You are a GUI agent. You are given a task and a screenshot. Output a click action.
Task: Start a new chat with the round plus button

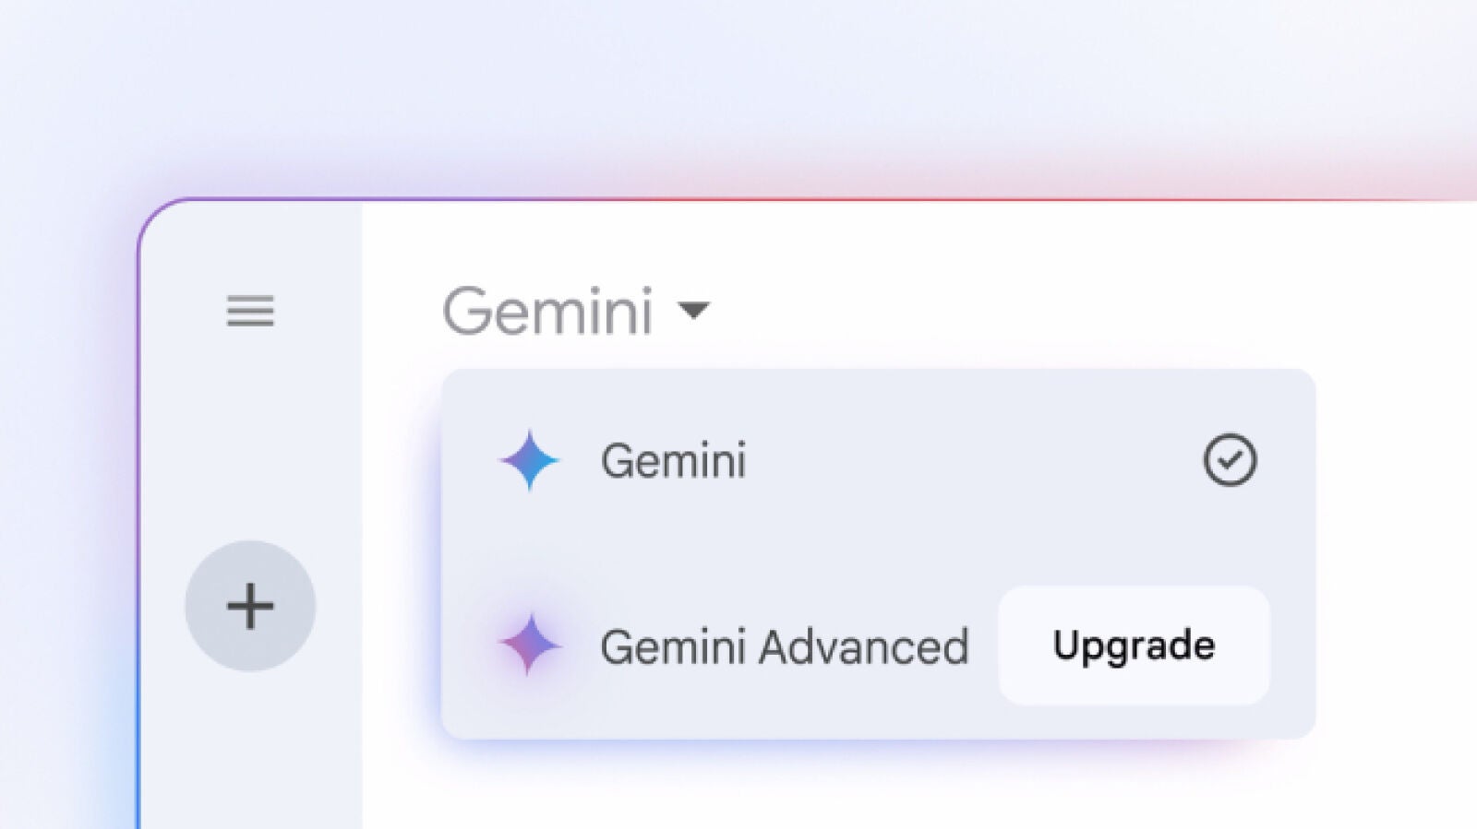250,606
